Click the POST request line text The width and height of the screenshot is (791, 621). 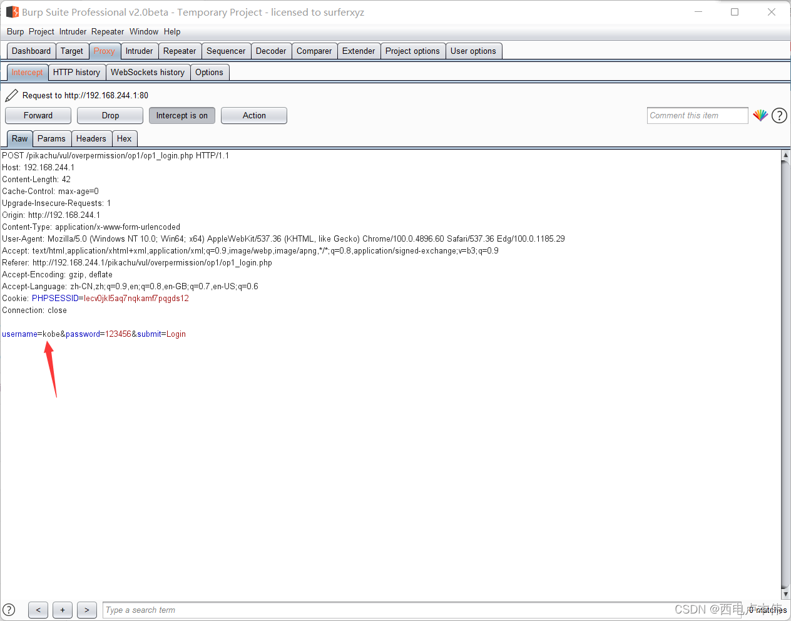pos(115,156)
